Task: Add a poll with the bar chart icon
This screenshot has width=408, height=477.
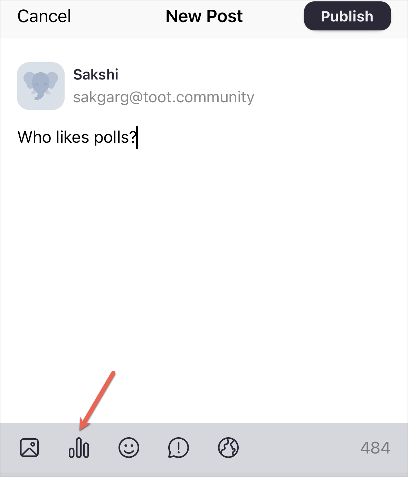Action: [79, 448]
